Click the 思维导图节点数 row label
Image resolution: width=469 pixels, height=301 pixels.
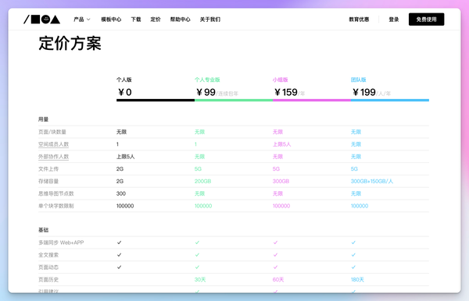pos(56,193)
